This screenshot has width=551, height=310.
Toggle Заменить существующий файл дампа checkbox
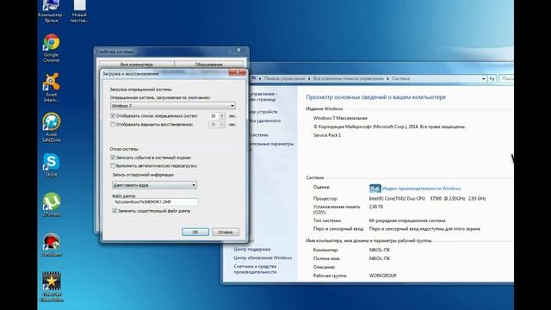click(x=115, y=211)
